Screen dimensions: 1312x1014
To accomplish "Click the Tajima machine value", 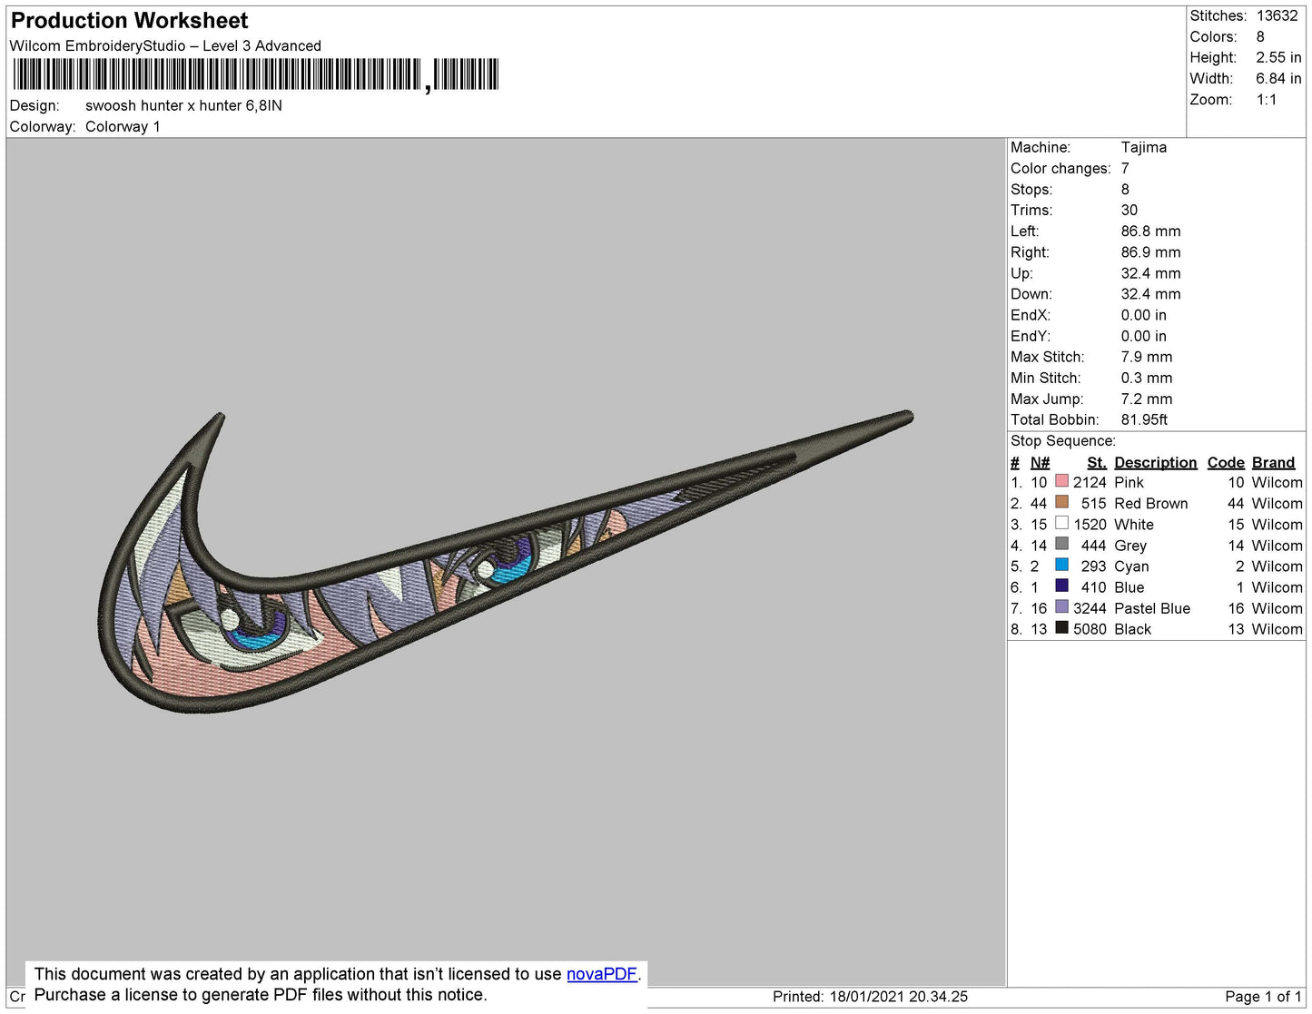I will 1143,147.
